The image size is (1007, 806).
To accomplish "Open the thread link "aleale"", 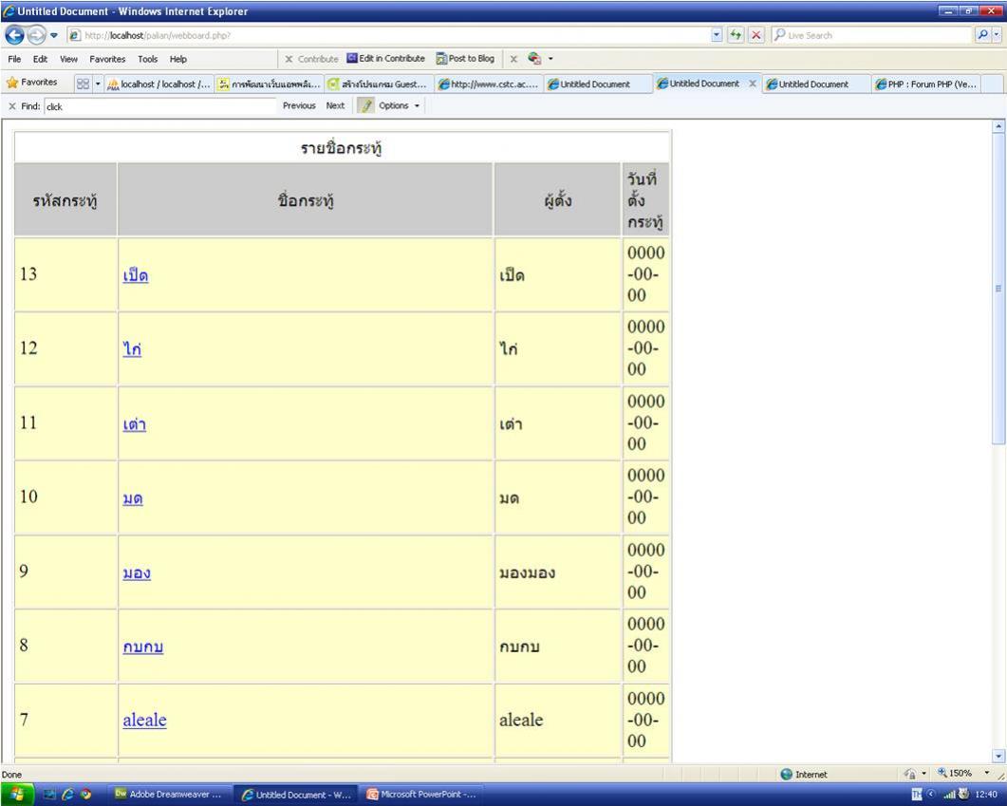I will pyautogui.click(x=144, y=720).
